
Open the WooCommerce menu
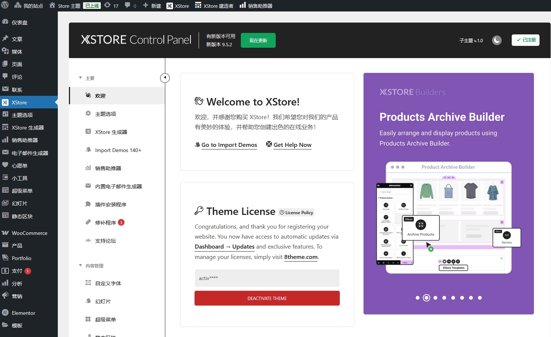29,233
